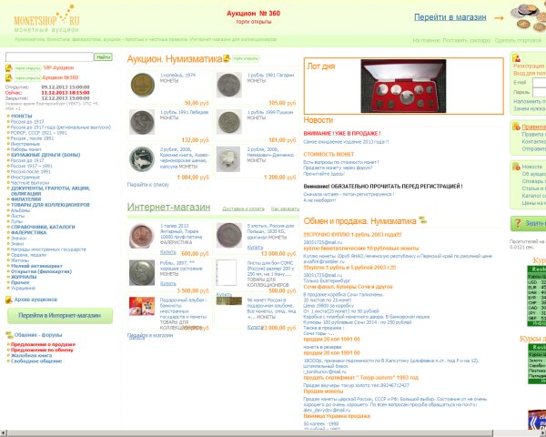This screenshot has height=437, width=546.
Task: Open the СТОИМОСТЬ МОНЕТ news headline
Action: tap(329, 155)
